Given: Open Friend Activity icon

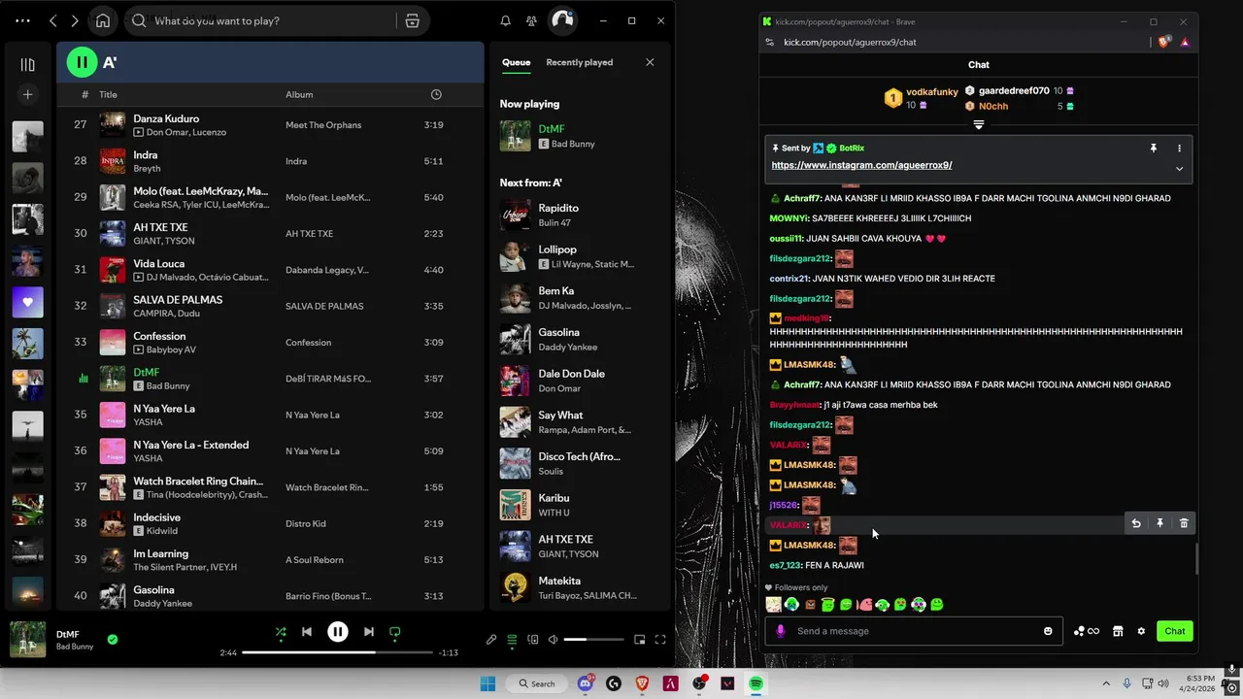Looking at the screenshot, I should coord(531,20).
